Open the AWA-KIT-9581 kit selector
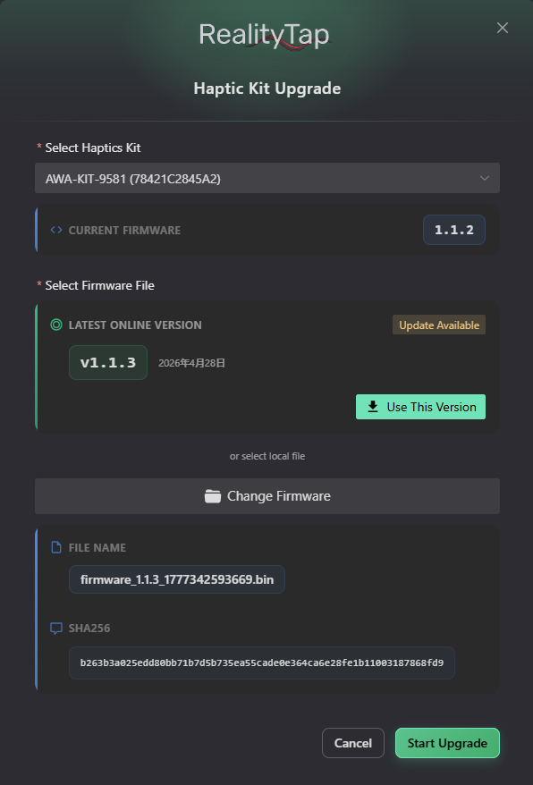The image size is (533, 785). click(x=267, y=178)
